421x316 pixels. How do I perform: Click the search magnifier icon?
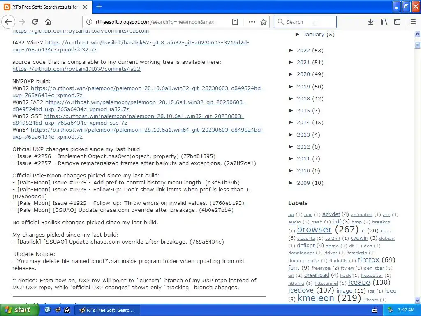click(280, 22)
